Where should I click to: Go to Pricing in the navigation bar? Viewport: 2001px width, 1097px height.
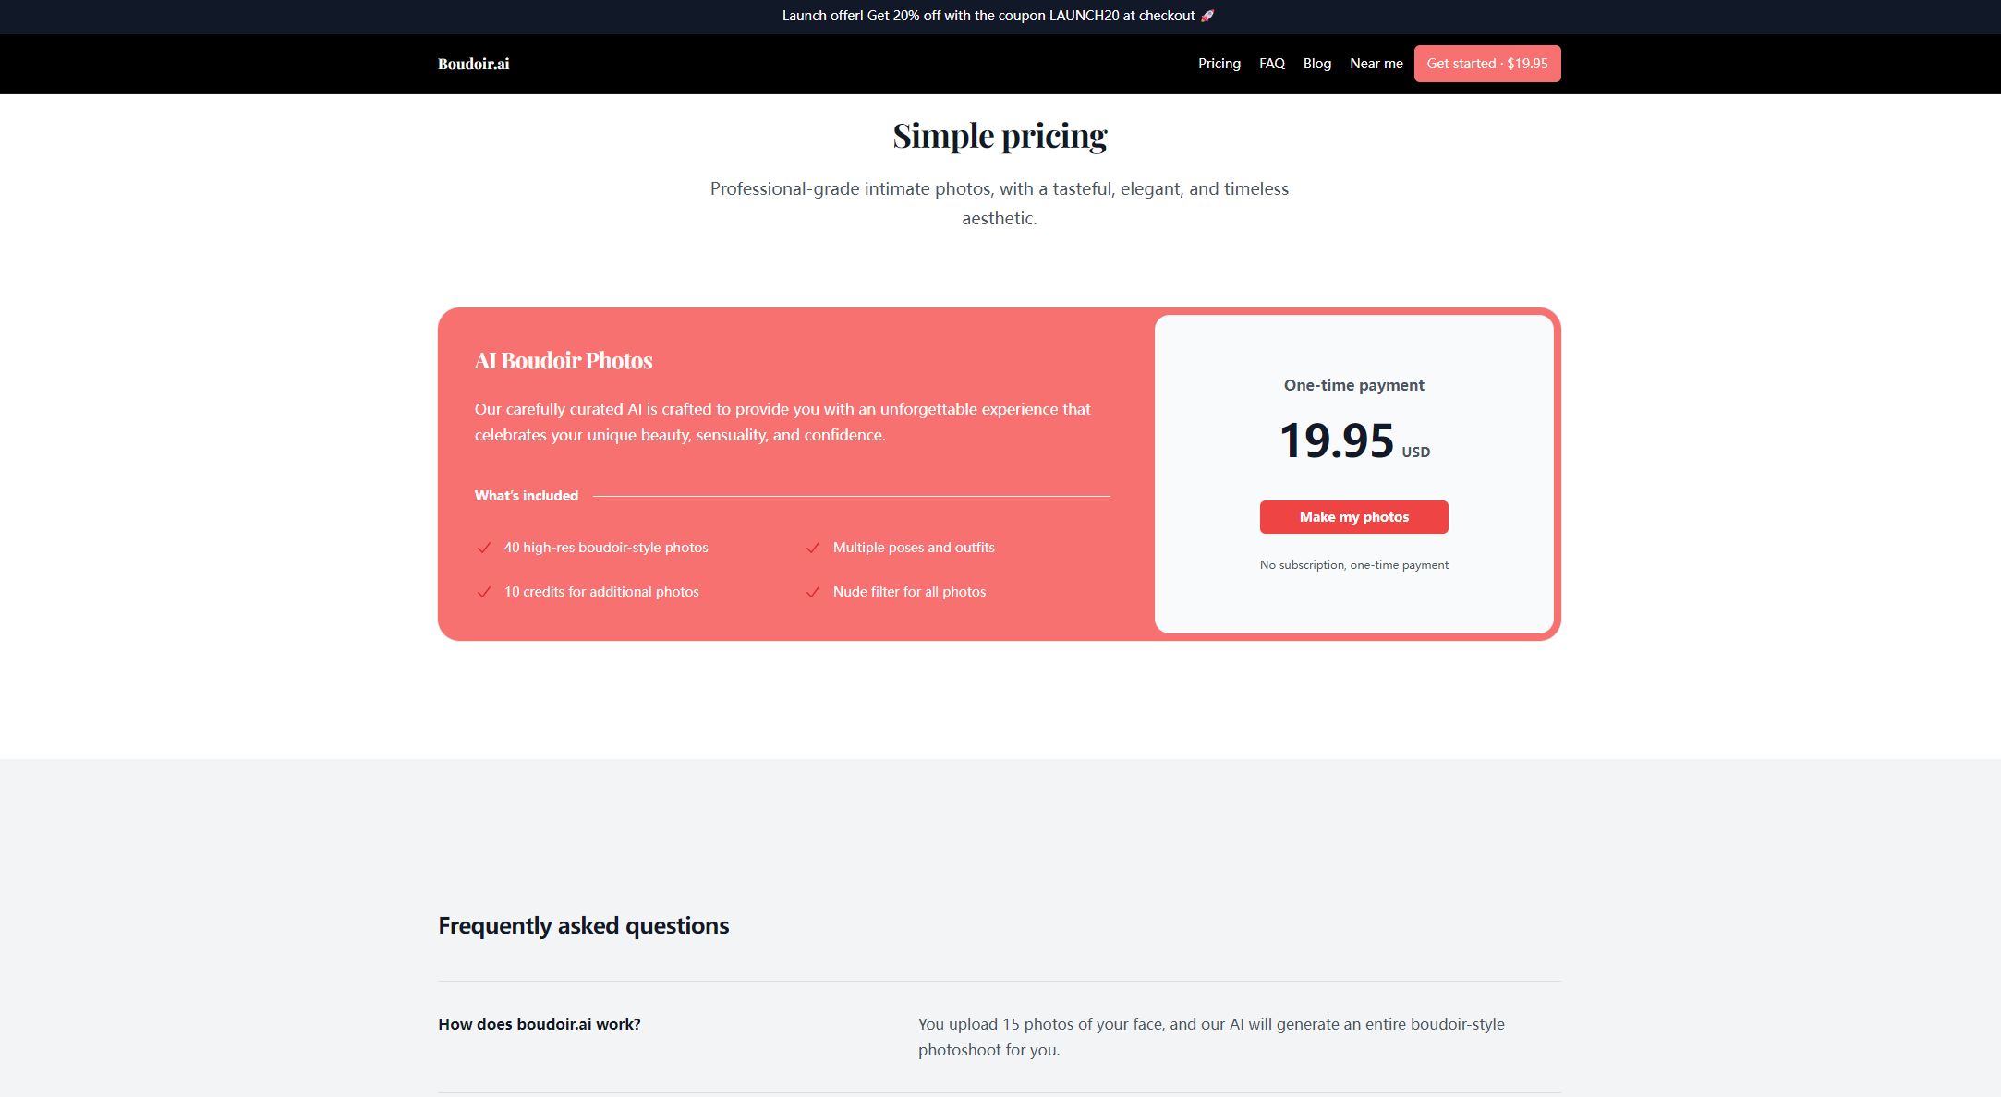1219,64
